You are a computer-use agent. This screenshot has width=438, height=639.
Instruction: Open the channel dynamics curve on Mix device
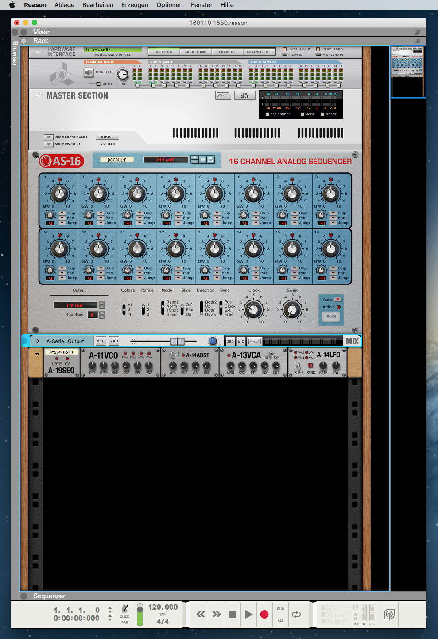(x=255, y=341)
